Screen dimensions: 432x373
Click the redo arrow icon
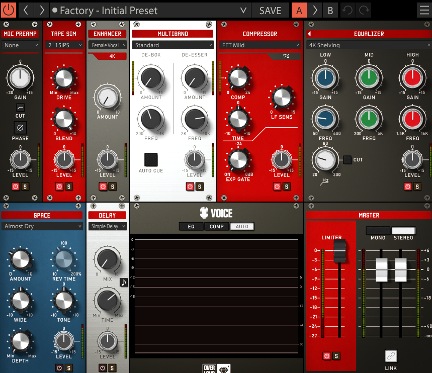[364, 10]
